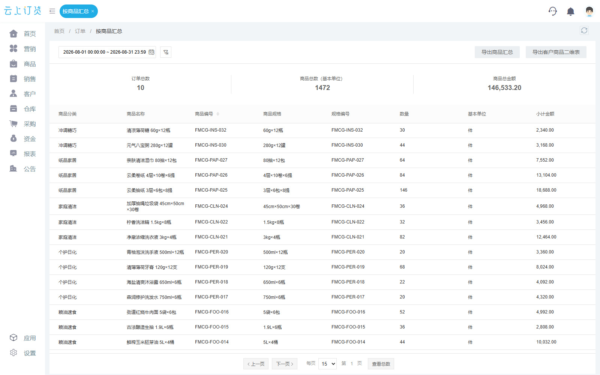Select the FMCG-PAP-025 product code cell
This screenshot has height=375, width=600.
[x=211, y=190]
